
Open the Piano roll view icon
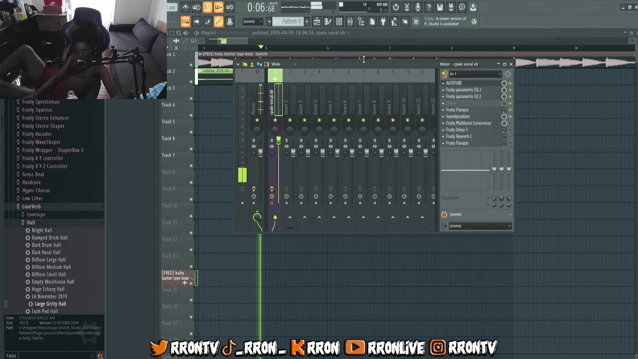(328, 21)
